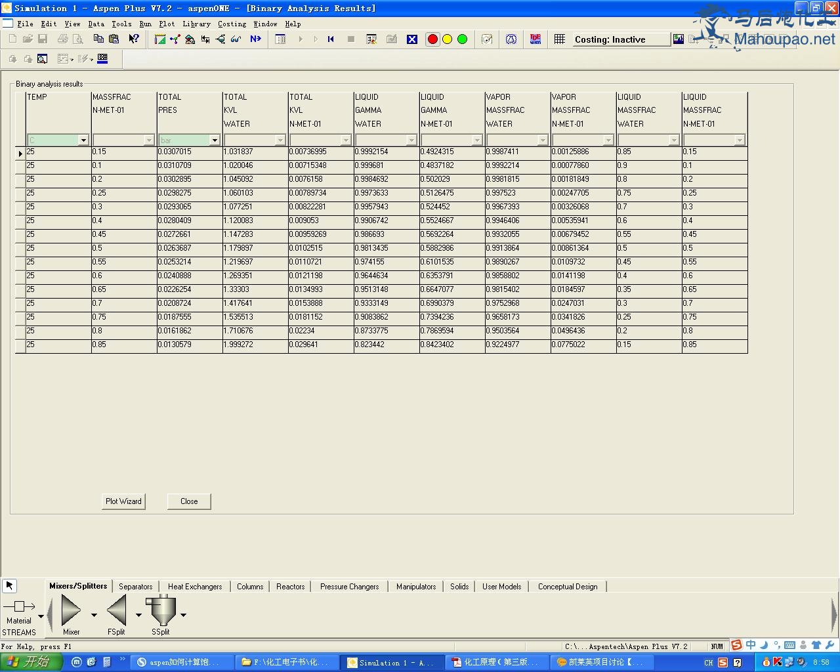Screen dimensions: 840x672
Task: Expand the FSplit icon options arrow
Action: click(x=138, y=615)
